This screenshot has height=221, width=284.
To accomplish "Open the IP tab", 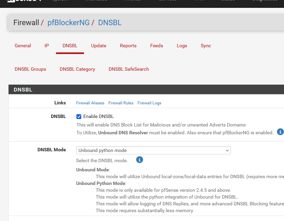I will coord(47,46).
